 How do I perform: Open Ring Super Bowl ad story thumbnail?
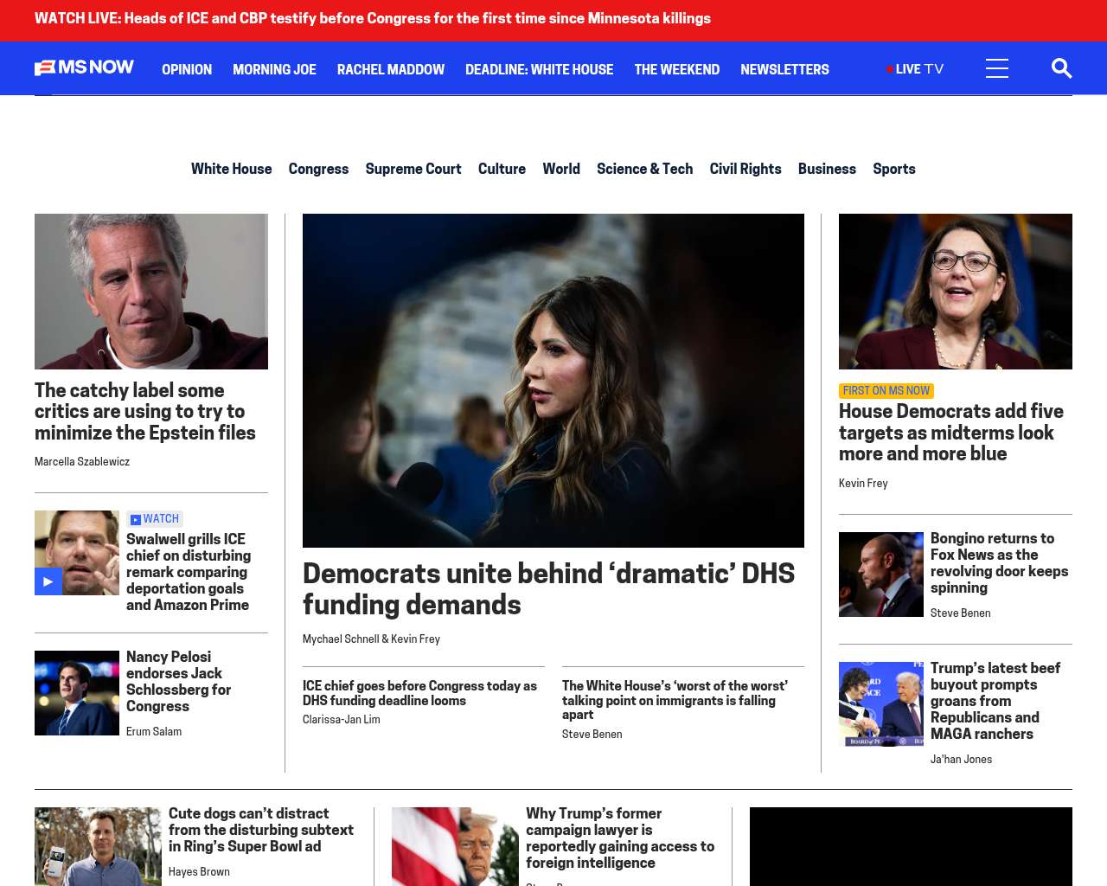98,846
